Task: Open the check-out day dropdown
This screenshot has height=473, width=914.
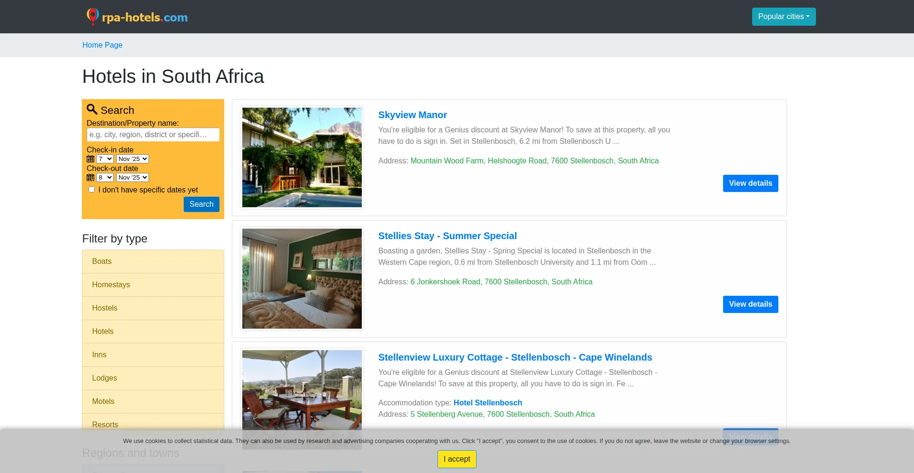Action: tap(105, 178)
